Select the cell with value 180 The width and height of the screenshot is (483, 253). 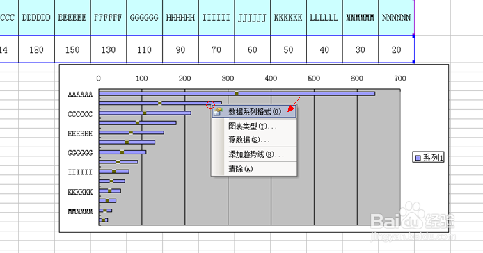tap(36, 49)
